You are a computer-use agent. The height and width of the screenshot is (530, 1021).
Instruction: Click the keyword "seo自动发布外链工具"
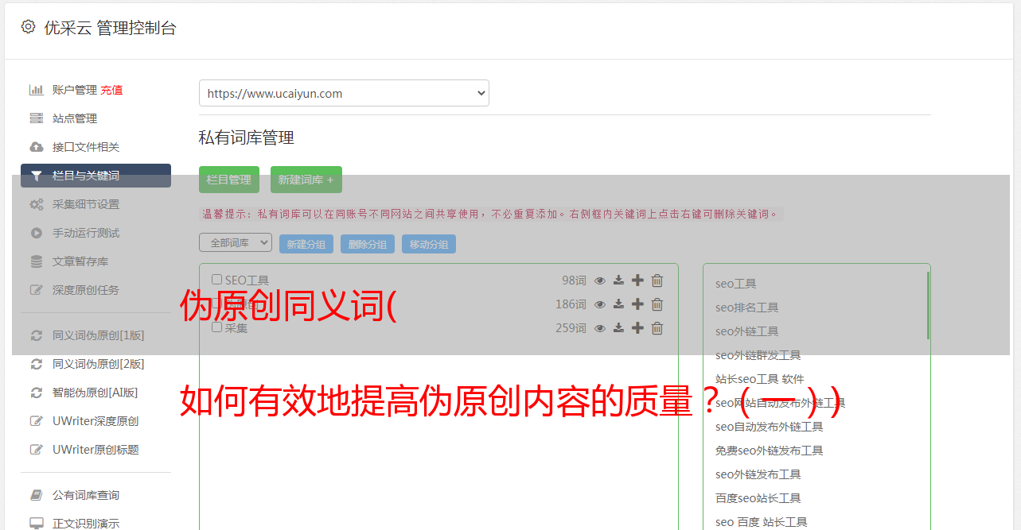coord(770,427)
